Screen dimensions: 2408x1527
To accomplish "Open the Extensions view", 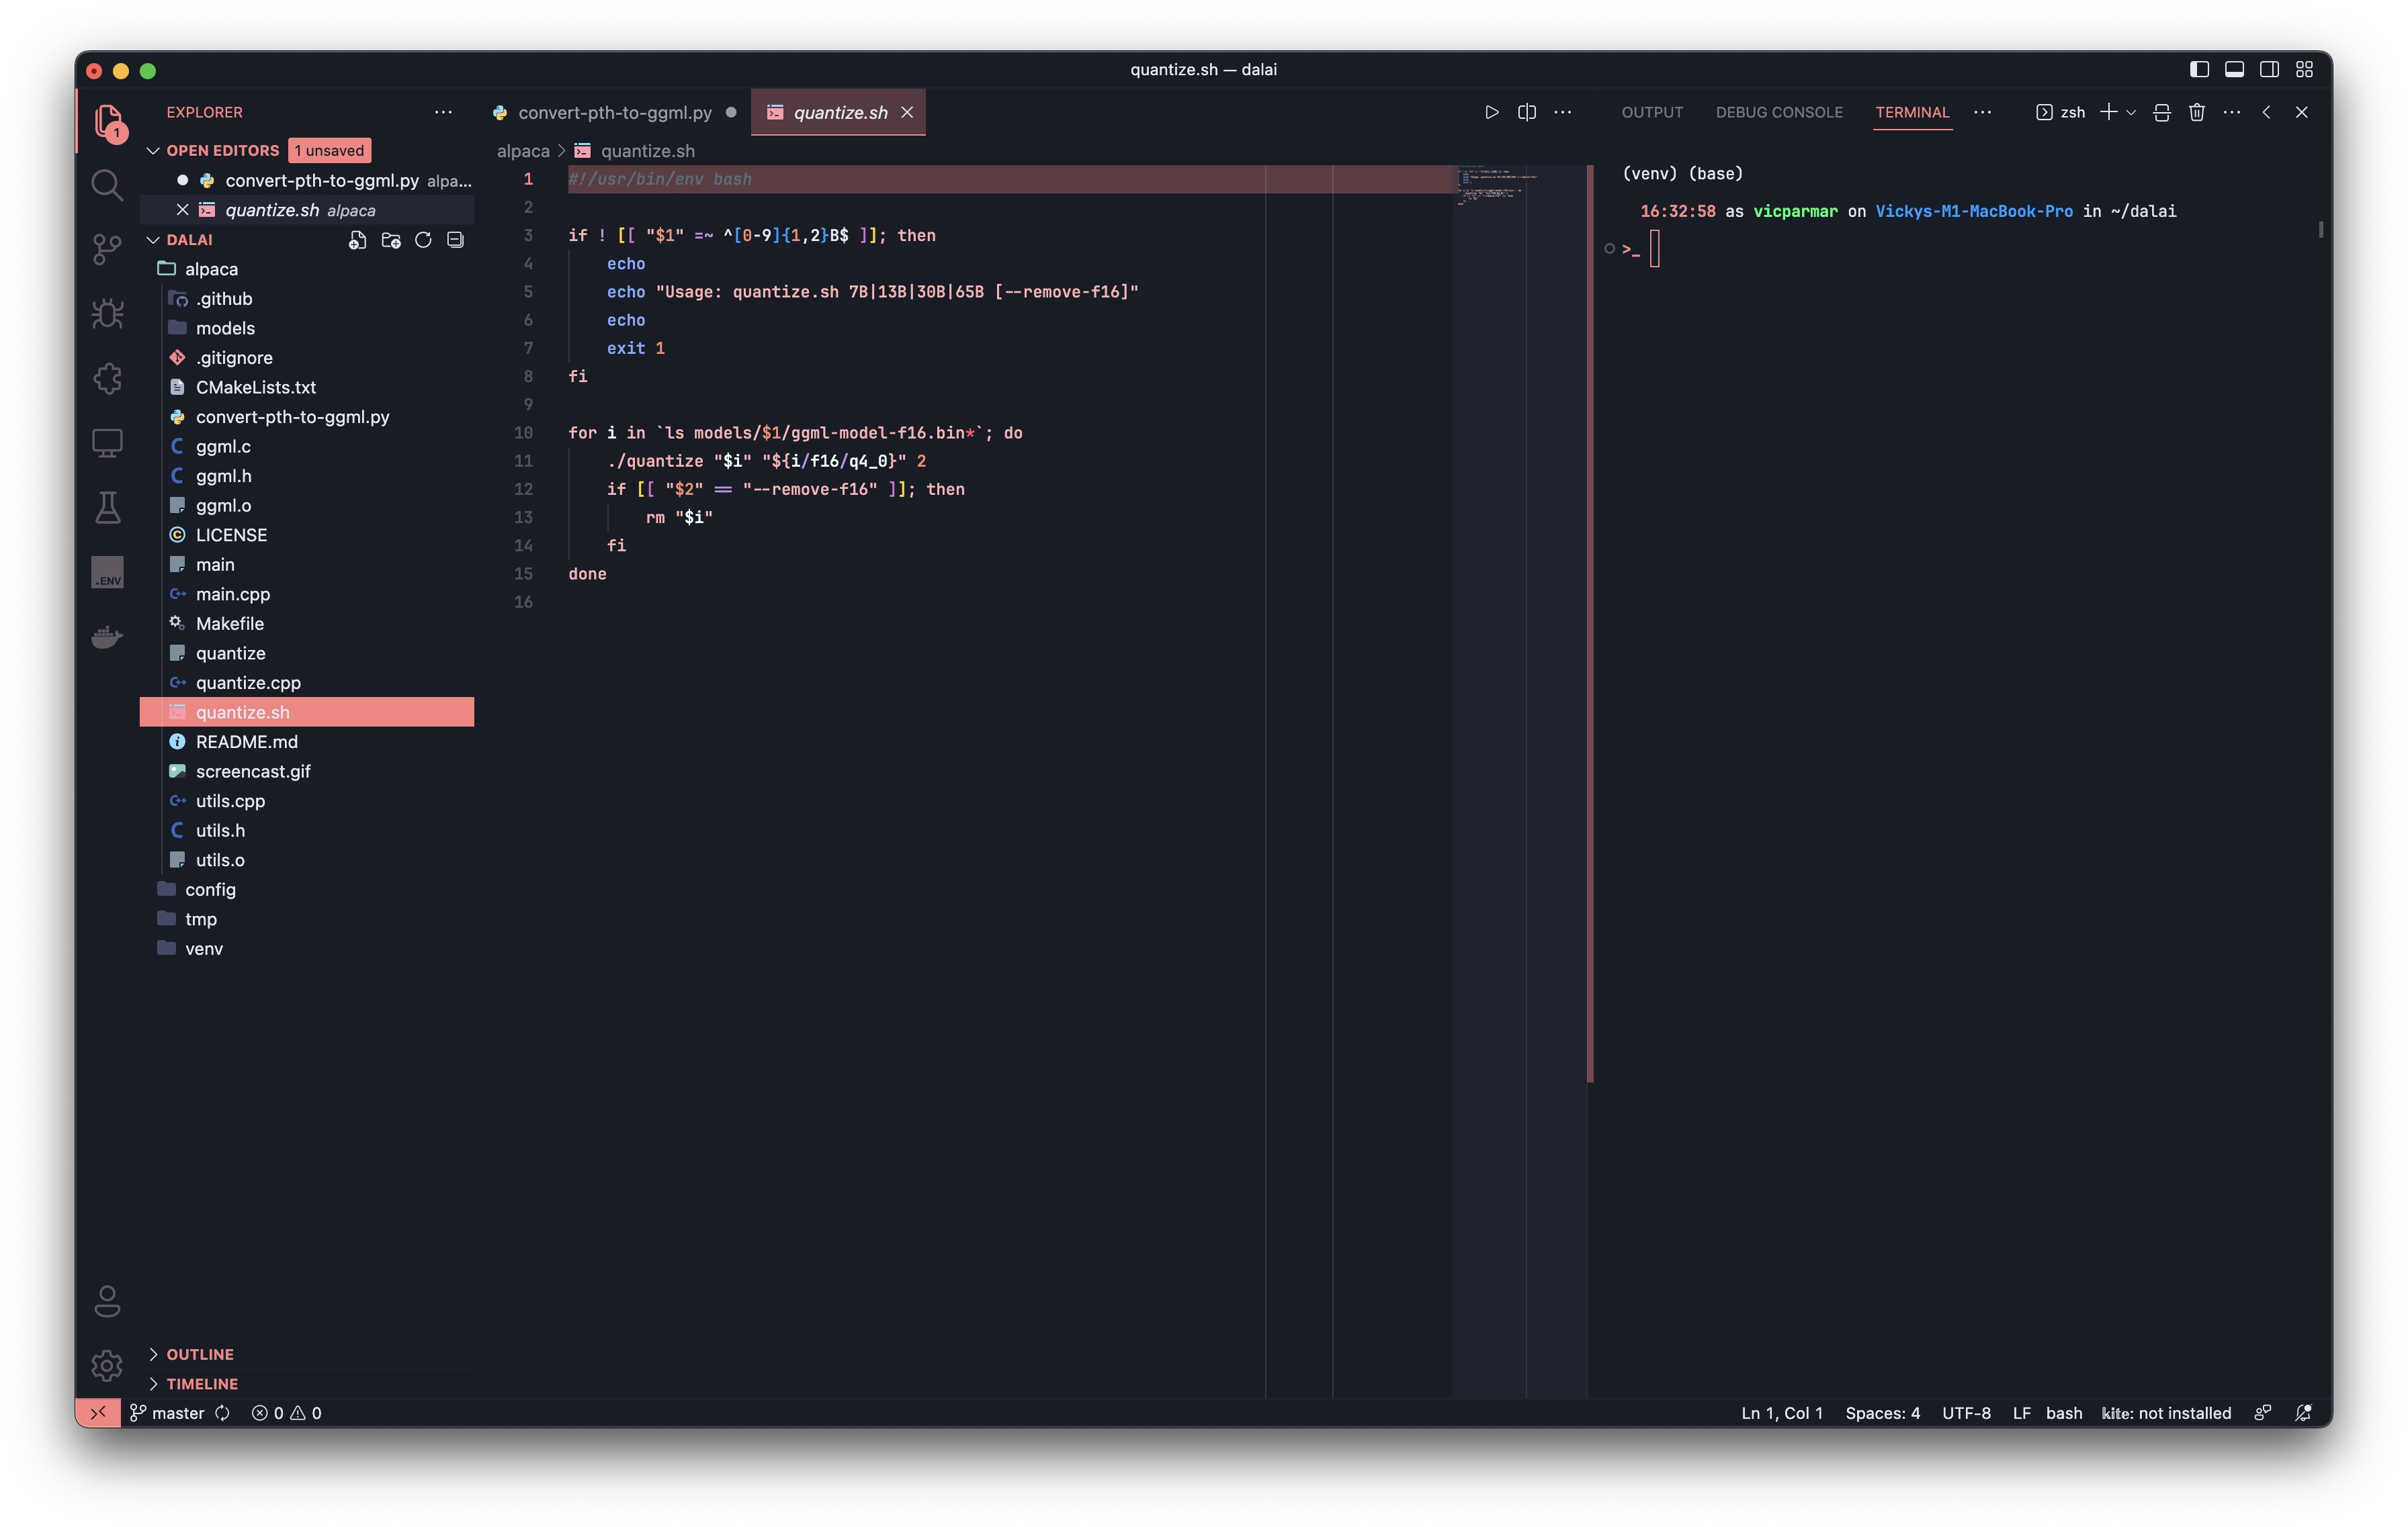I will tap(107, 378).
